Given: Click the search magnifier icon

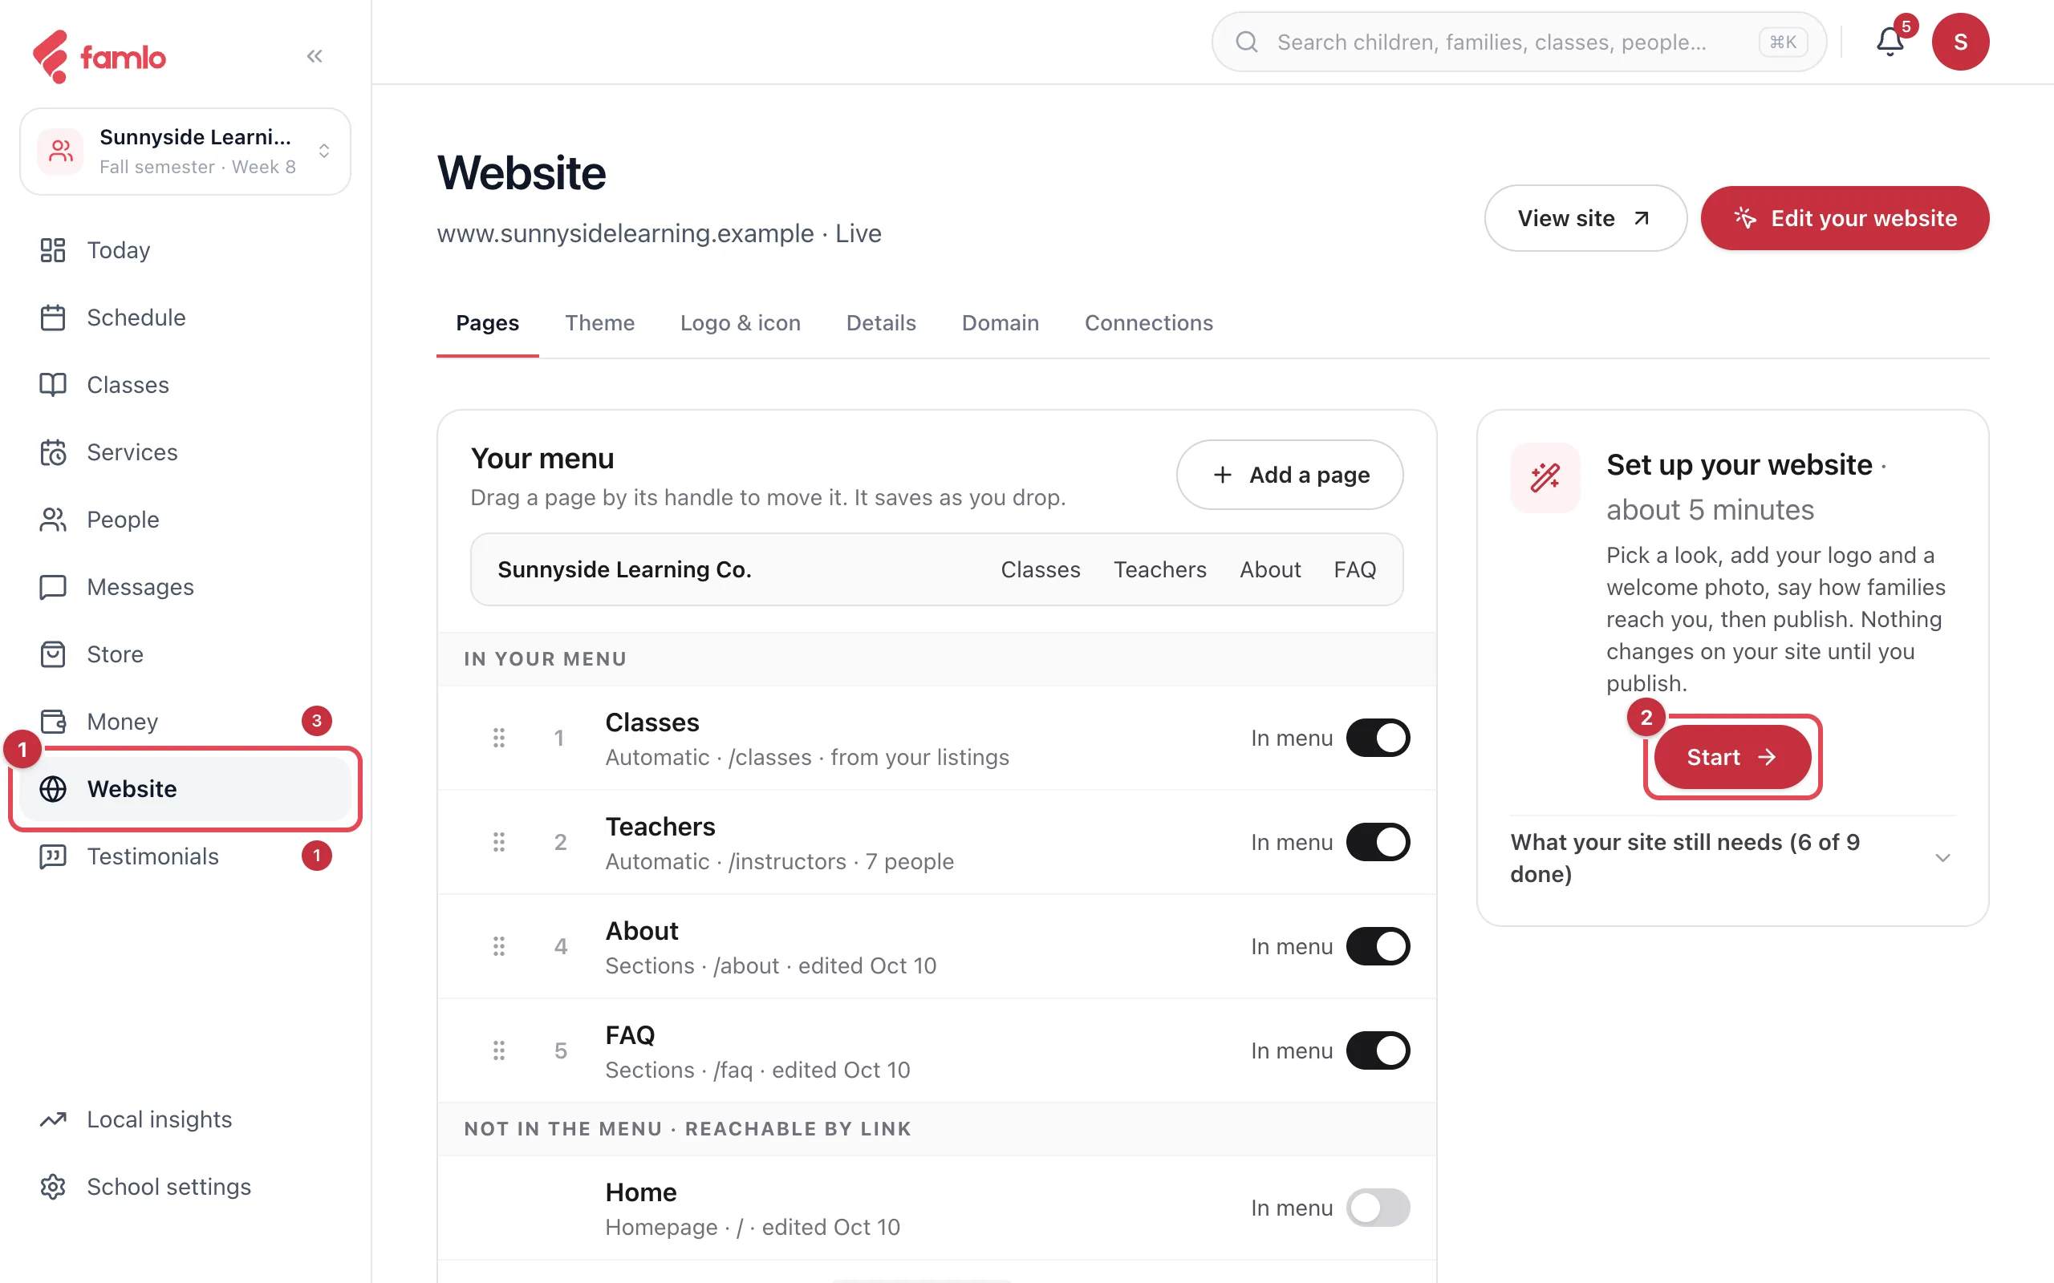Looking at the screenshot, I should [x=1246, y=42].
